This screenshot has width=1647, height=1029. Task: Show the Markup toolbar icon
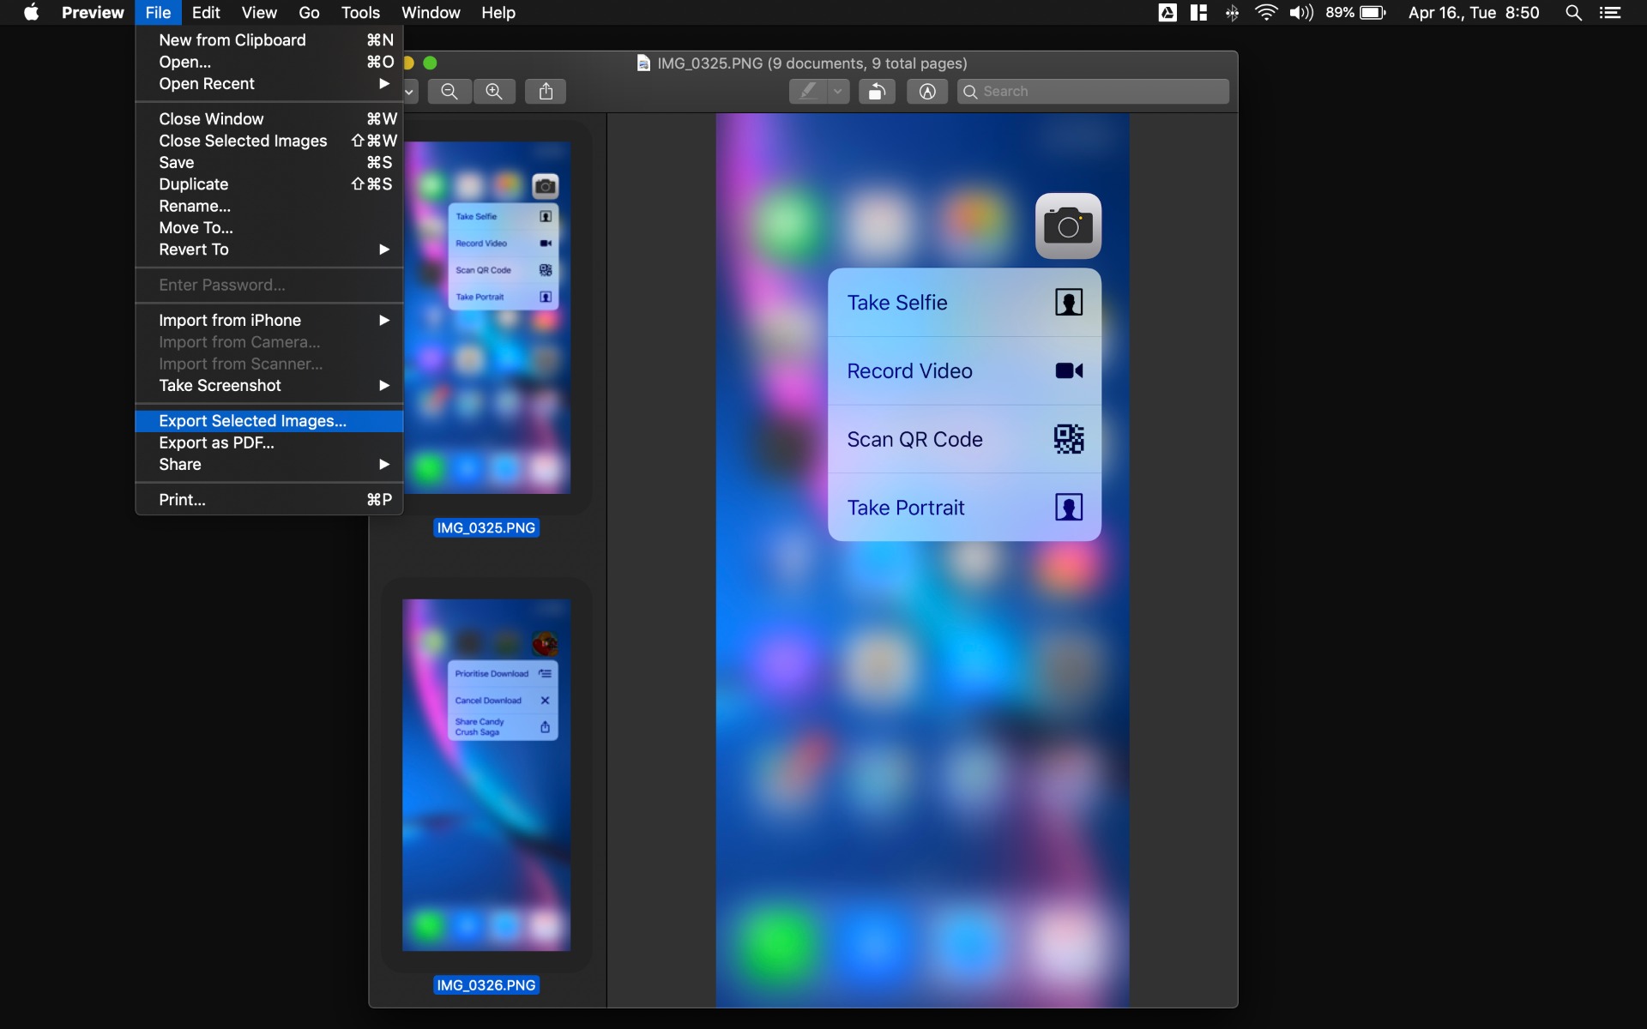[927, 92]
